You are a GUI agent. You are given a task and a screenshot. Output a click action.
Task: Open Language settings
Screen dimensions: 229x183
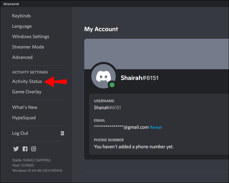point(22,26)
